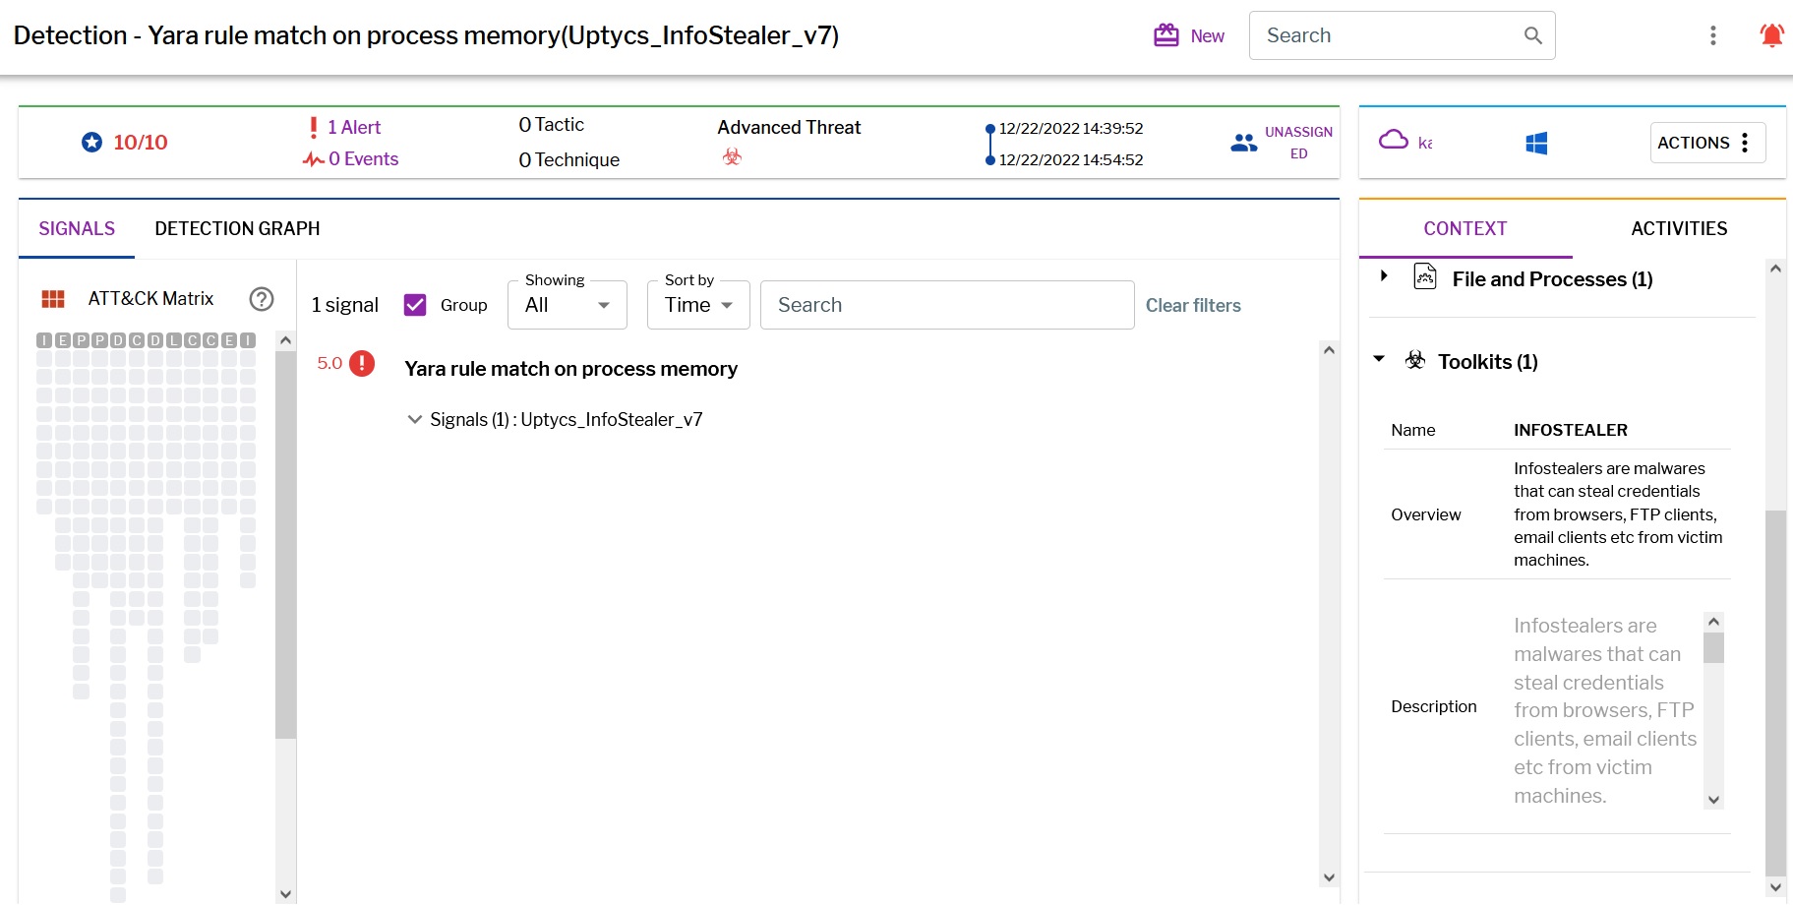
Task: Click the red severity exclamation icon beside 5.0
Action: click(x=360, y=363)
